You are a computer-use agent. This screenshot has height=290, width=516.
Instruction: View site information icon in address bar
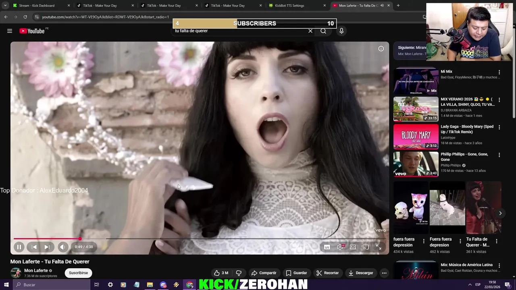(x=37, y=17)
